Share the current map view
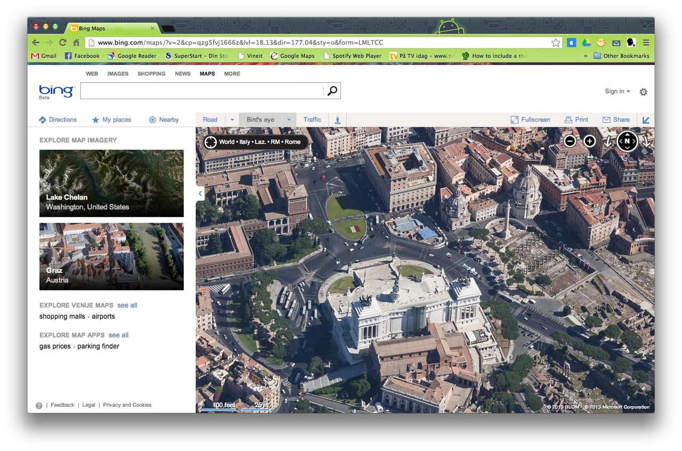682x451 pixels. (x=616, y=119)
